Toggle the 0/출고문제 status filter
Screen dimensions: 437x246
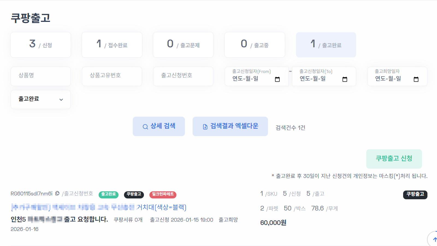point(183,45)
